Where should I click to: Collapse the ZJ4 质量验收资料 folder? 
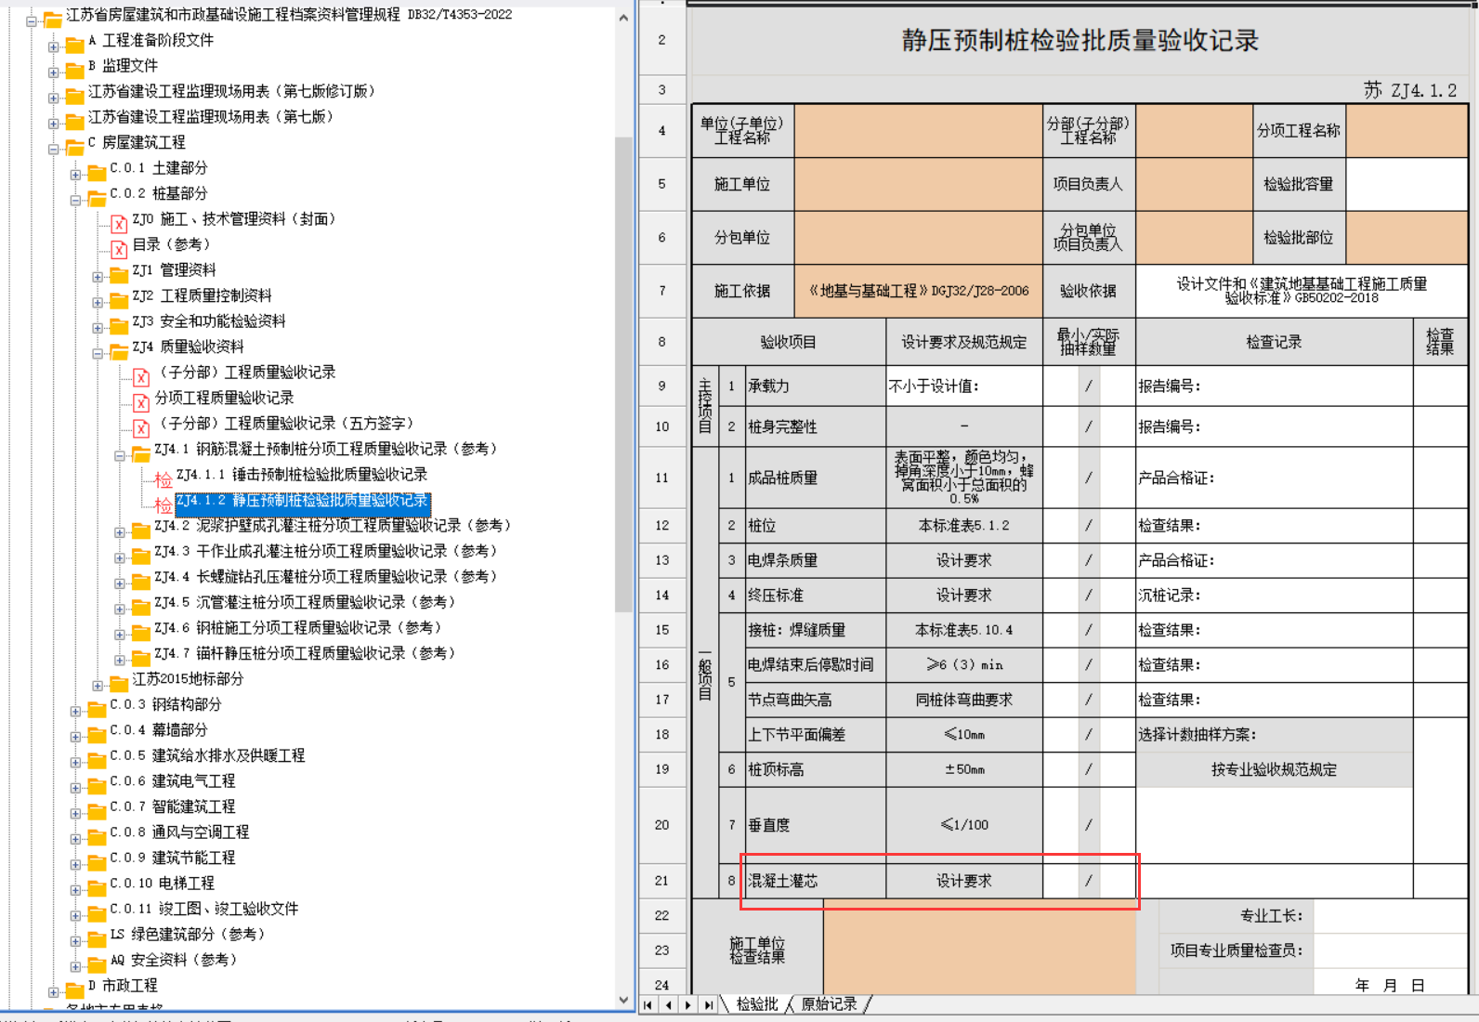click(98, 353)
